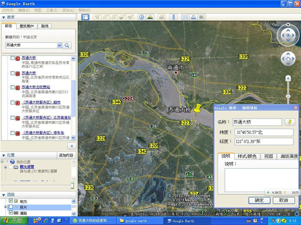Switch to 样式/颜色 tab in placemark dialog
Screen dimensions: 301x225
coord(247,156)
